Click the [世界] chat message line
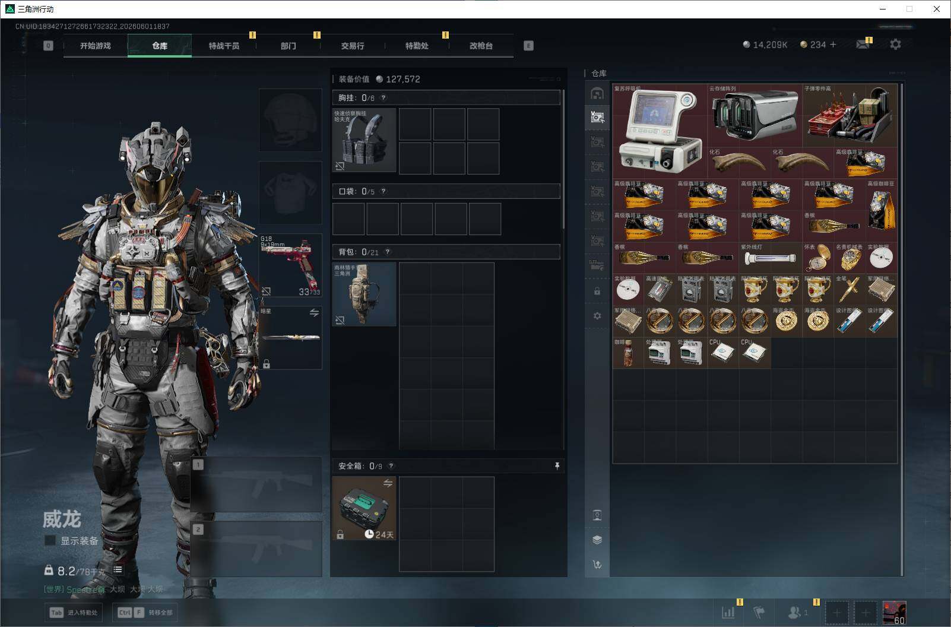This screenshot has width=951, height=627. (x=103, y=589)
